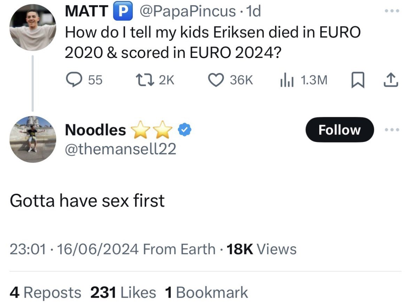This screenshot has height=303, width=411.
Task: Click the @PapaPincus handle
Action: (x=187, y=12)
